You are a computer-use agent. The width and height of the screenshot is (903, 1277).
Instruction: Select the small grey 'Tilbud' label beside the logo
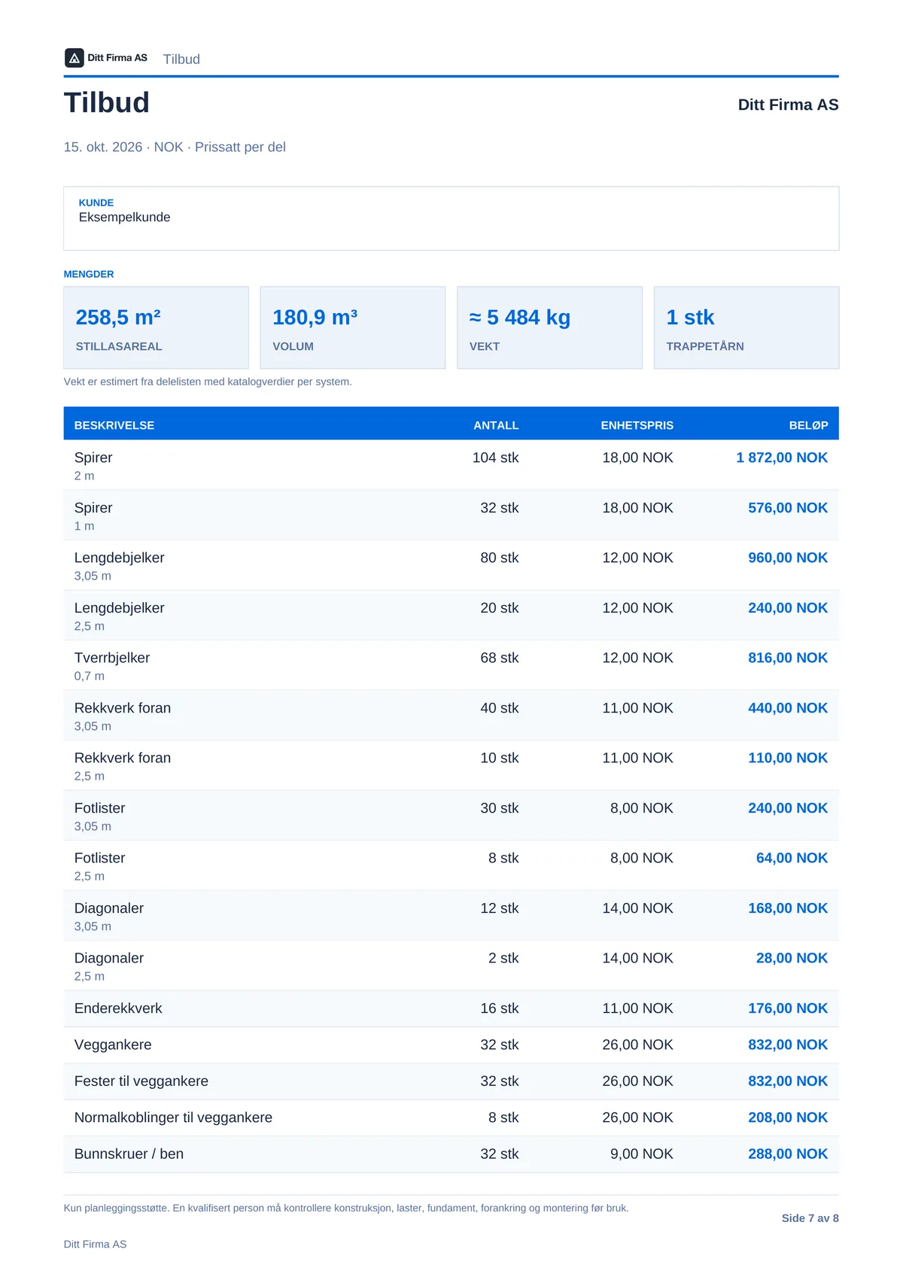tap(181, 59)
